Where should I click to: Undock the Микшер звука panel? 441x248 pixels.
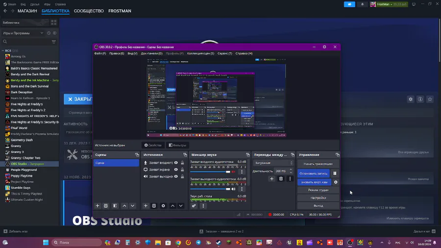248,155
